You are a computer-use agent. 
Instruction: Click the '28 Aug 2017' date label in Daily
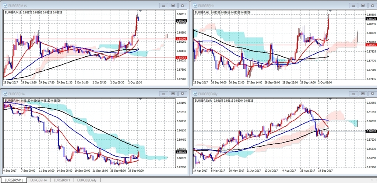[x=307, y=170]
